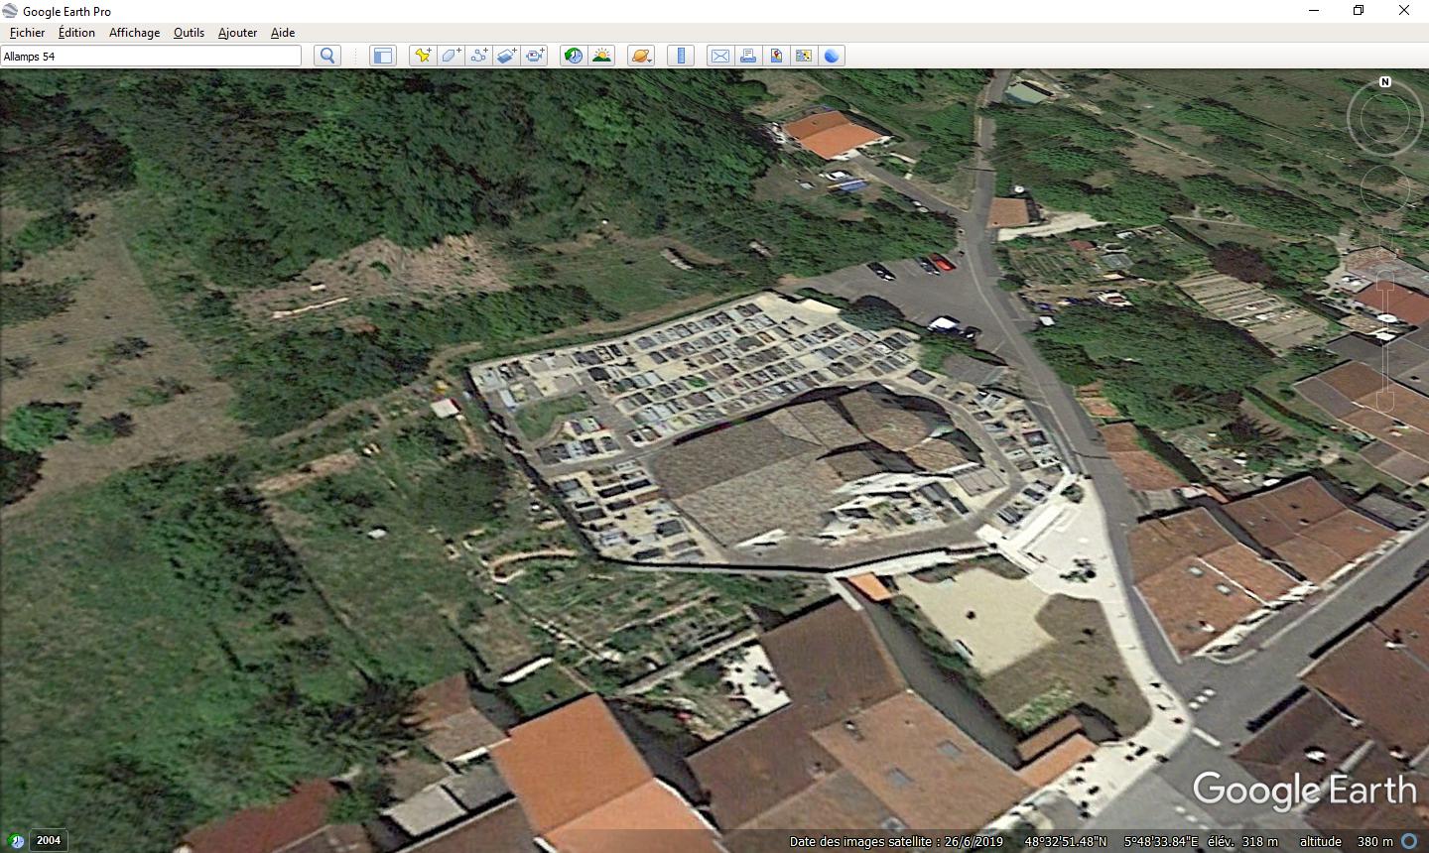Click the élév. 318 m readout
This screenshot has width=1429, height=853.
coord(1242,841)
